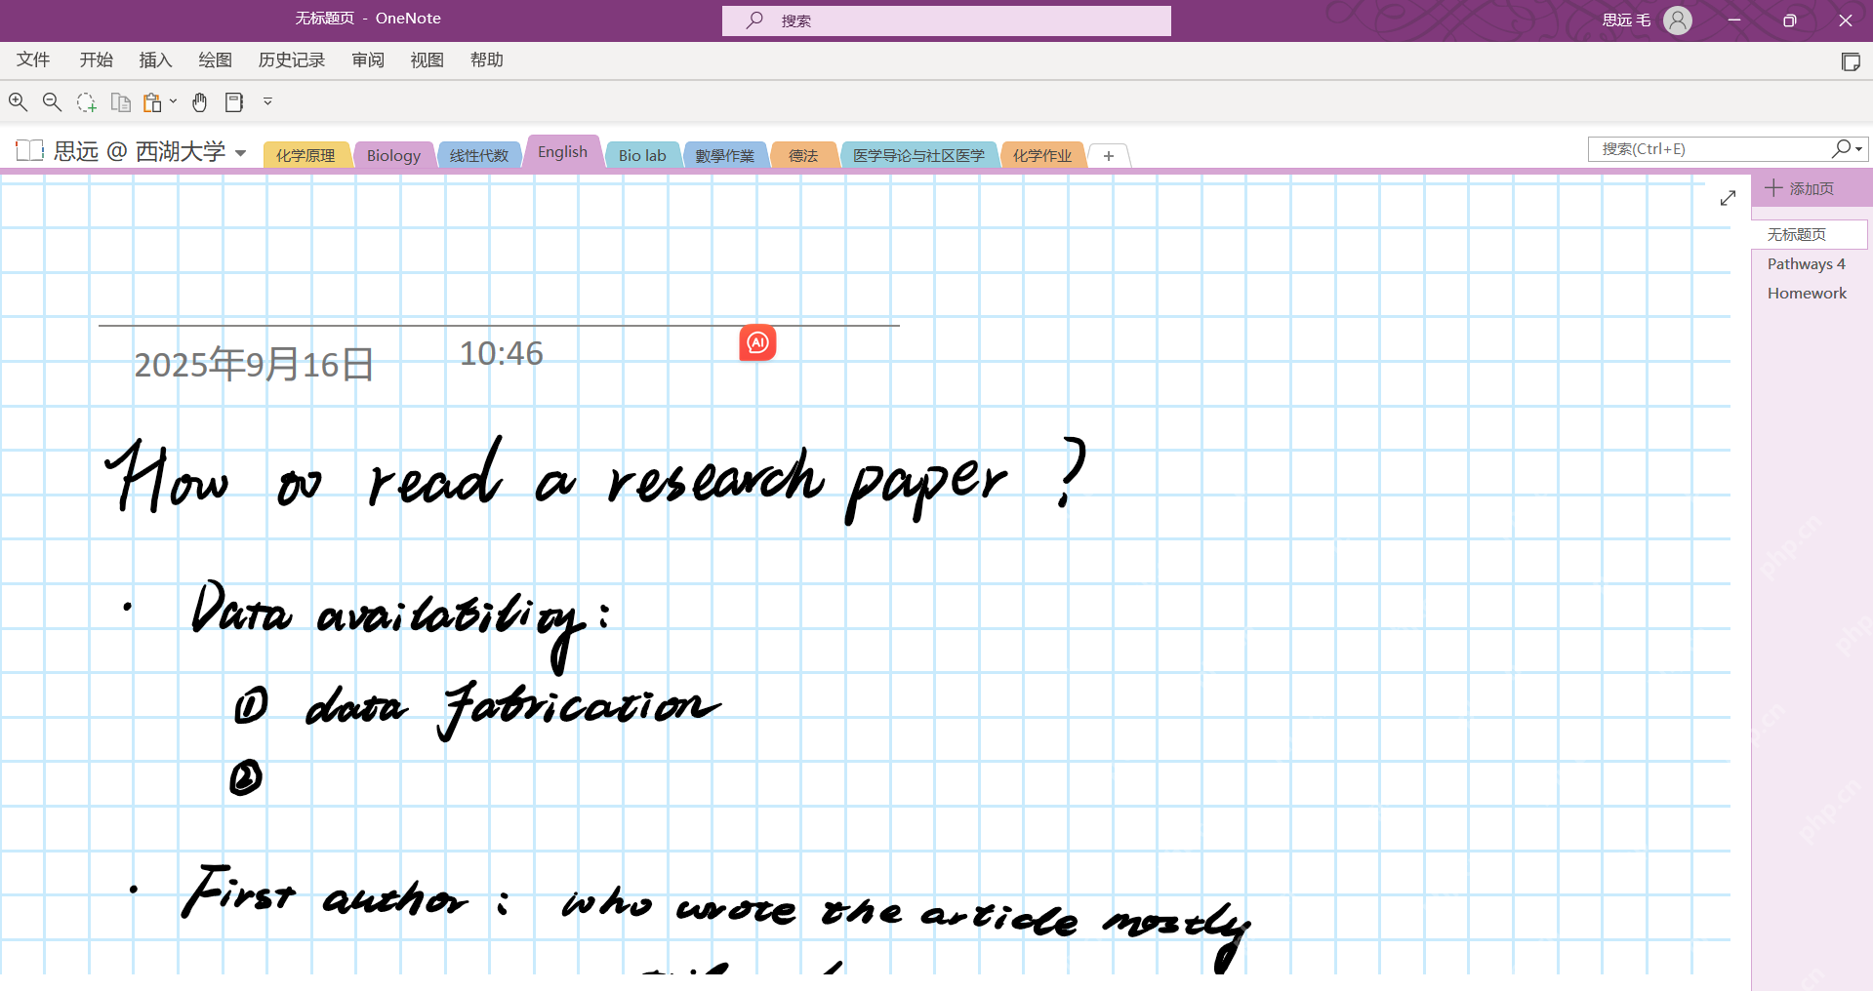The width and height of the screenshot is (1873, 991).
Task: Open the 绘图 ribbon tab
Action: [215, 59]
